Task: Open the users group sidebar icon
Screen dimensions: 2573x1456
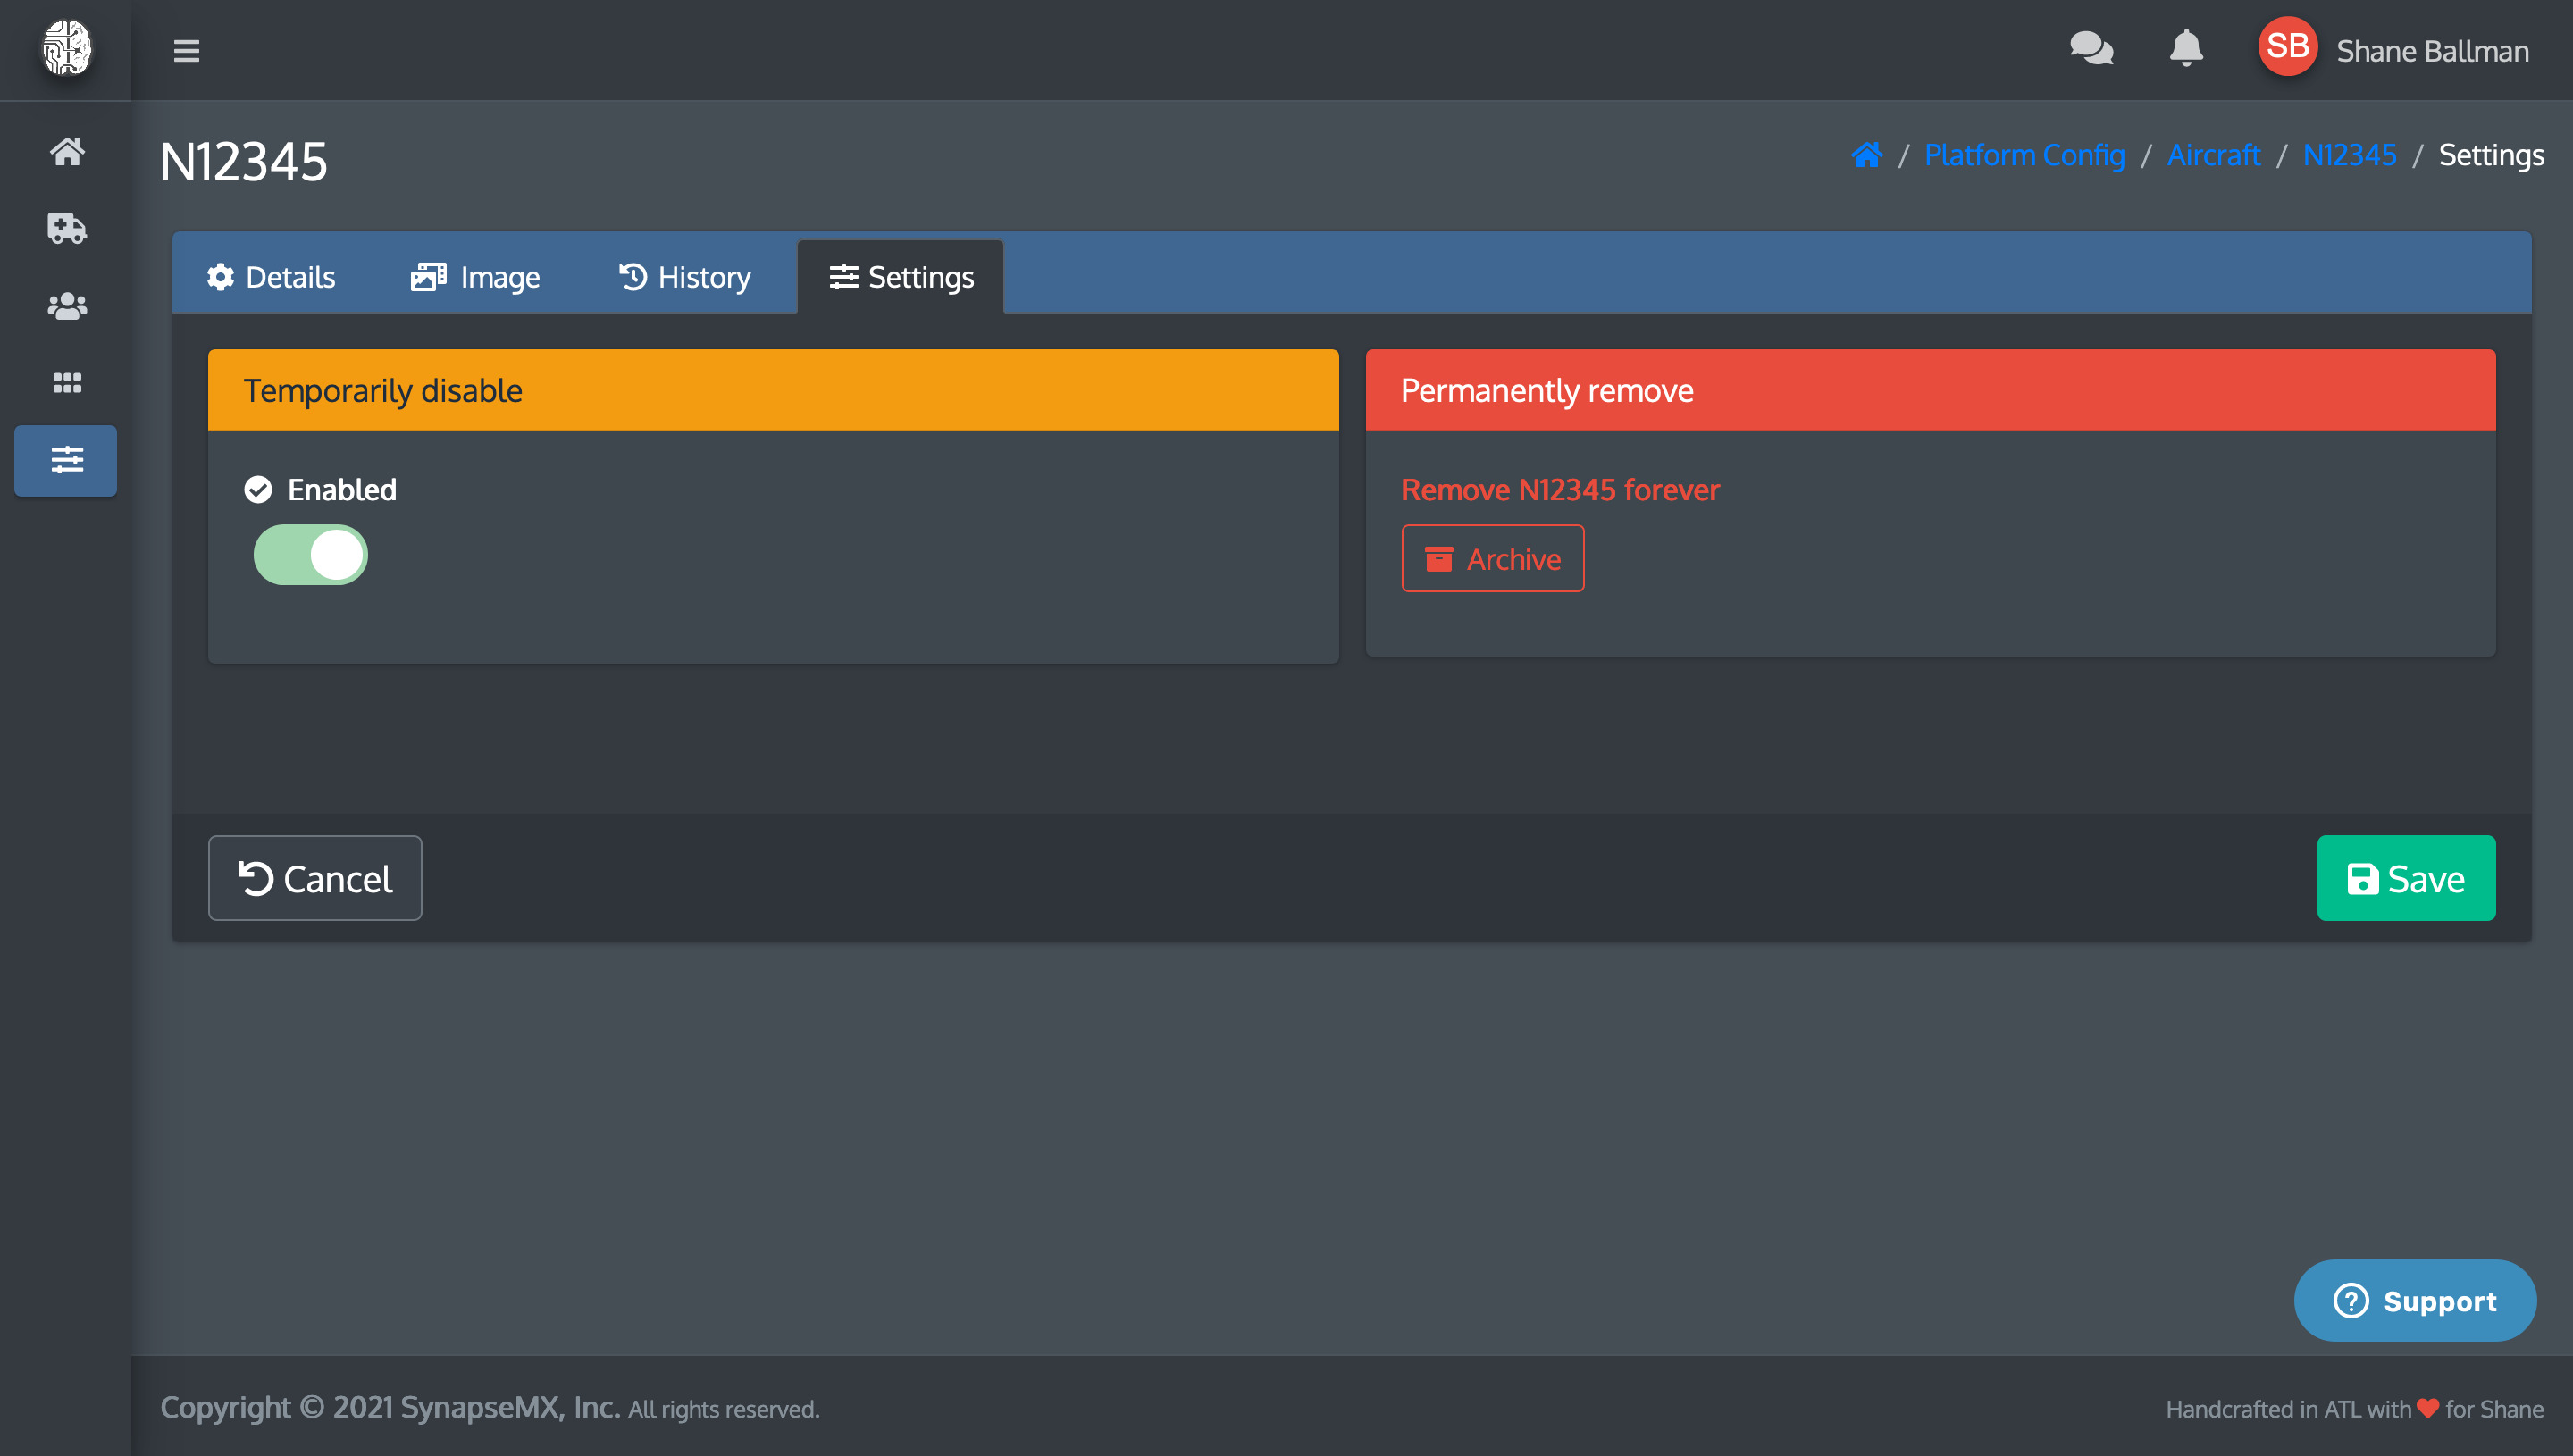Action: pos(66,306)
